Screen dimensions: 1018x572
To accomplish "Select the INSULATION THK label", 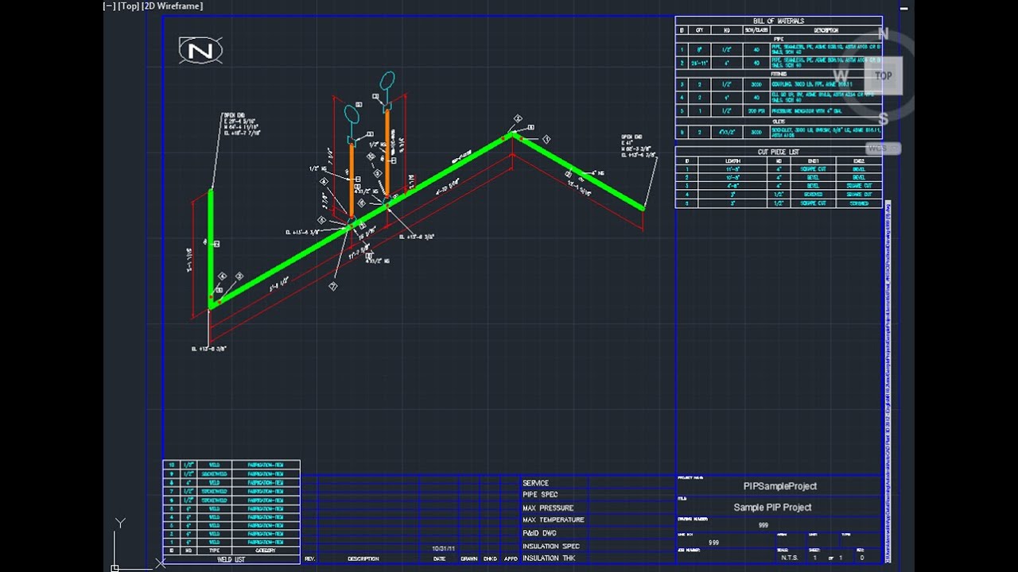I will tap(549, 558).
